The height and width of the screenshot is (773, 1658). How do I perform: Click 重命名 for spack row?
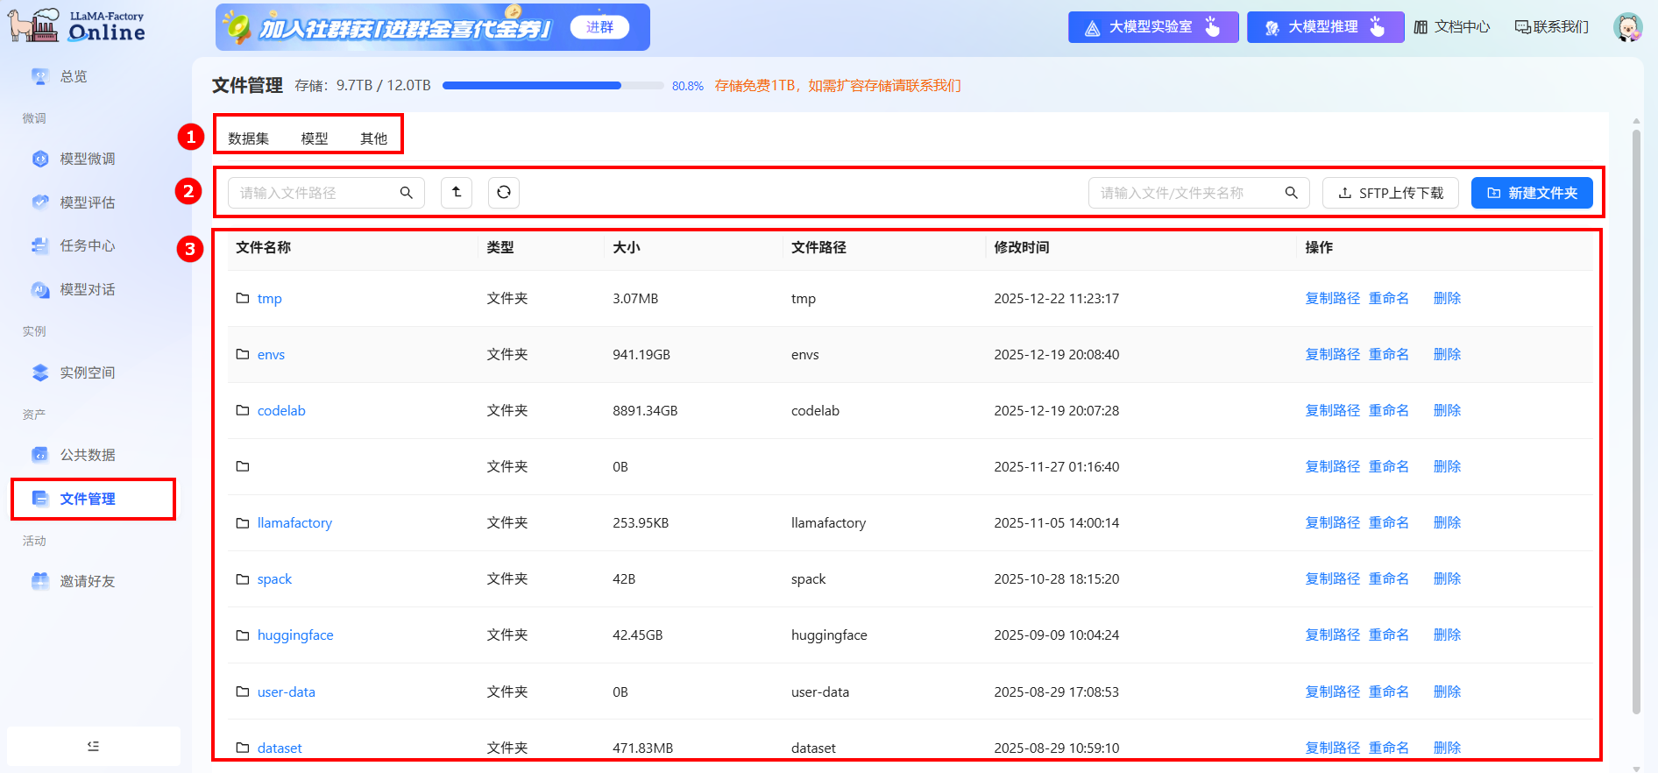pyautogui.click(x=1389, y=578)
